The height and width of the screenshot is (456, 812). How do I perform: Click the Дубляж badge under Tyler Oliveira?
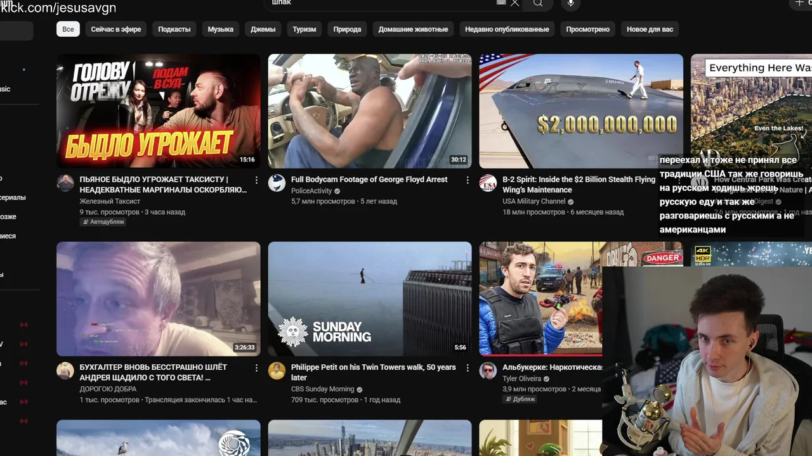tap(520, 400)
